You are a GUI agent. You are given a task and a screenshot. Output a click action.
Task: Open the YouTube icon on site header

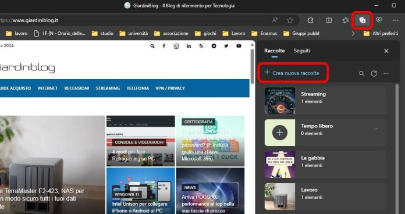(x=239, y=46)
